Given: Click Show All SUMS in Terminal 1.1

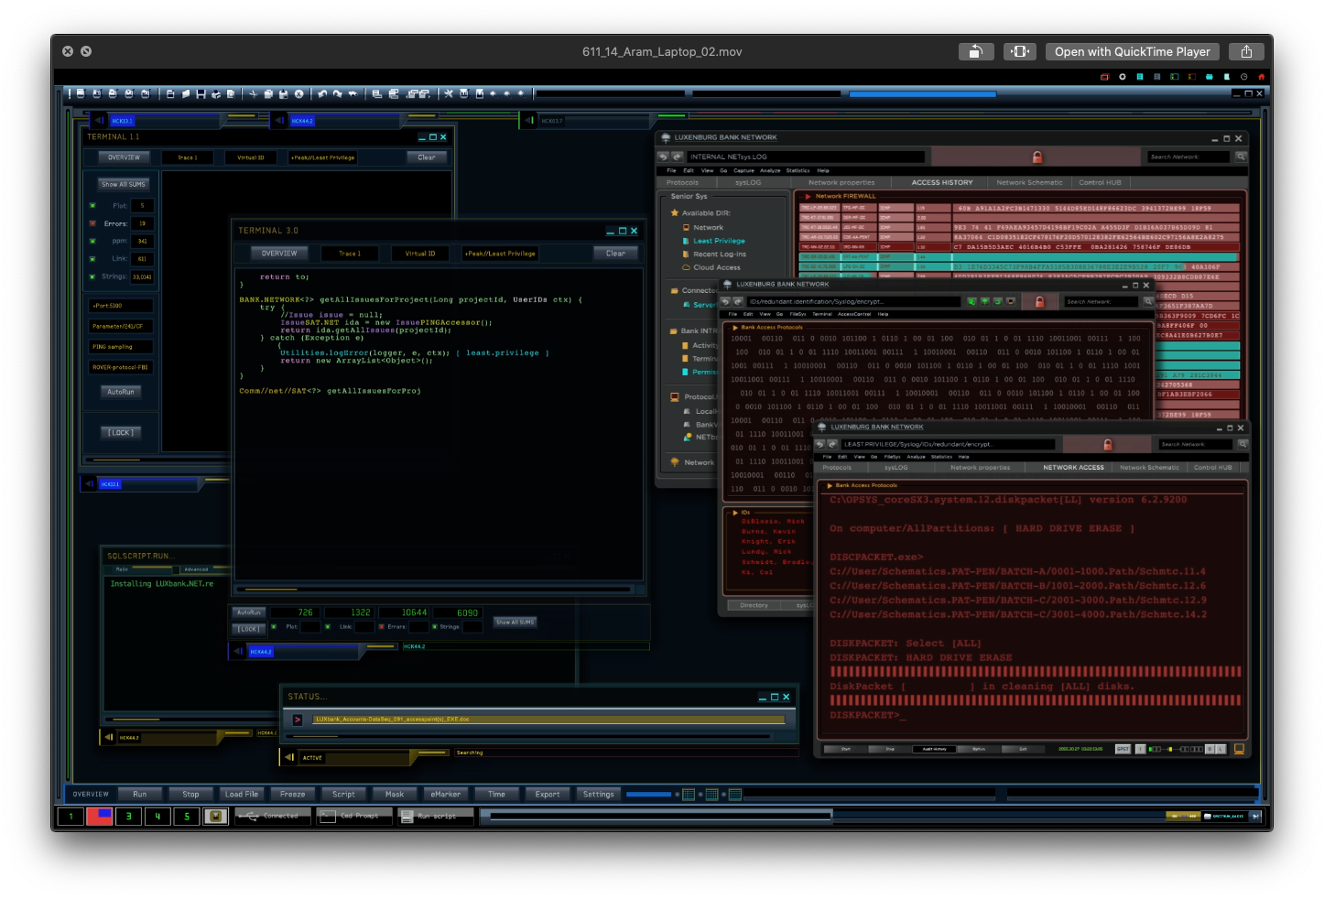Looking at the screenshot, I should click(x=124, y=184).
